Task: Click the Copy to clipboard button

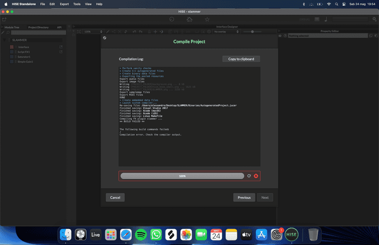Action: coord(241,59)
